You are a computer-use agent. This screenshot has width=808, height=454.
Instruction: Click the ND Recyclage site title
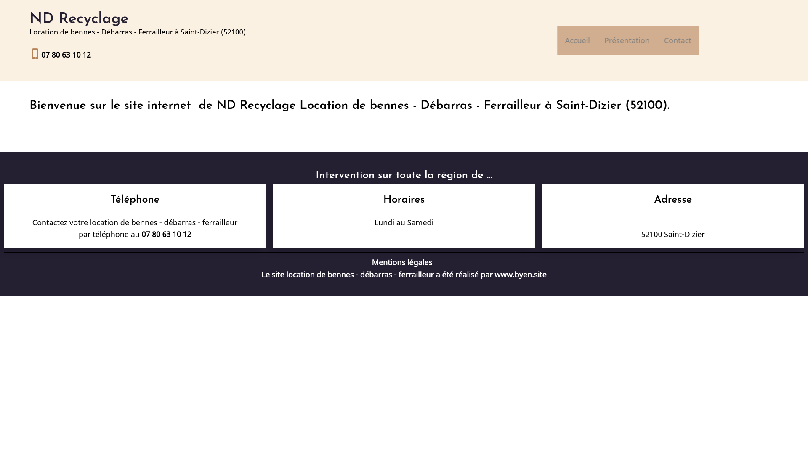click(79, 19)
